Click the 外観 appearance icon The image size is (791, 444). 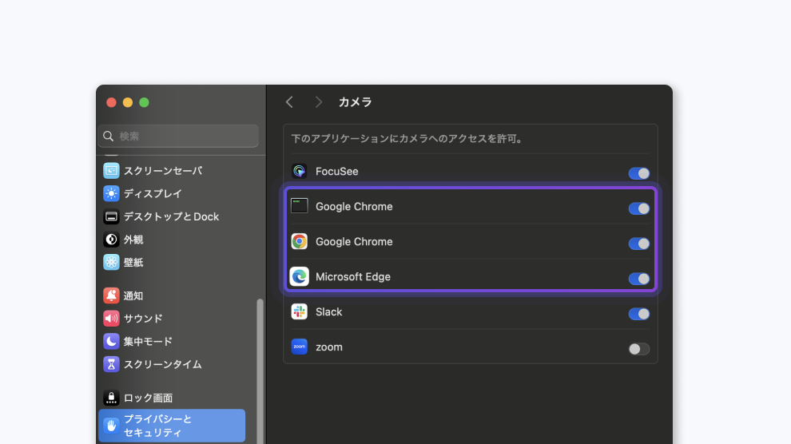tap(111, 240)
